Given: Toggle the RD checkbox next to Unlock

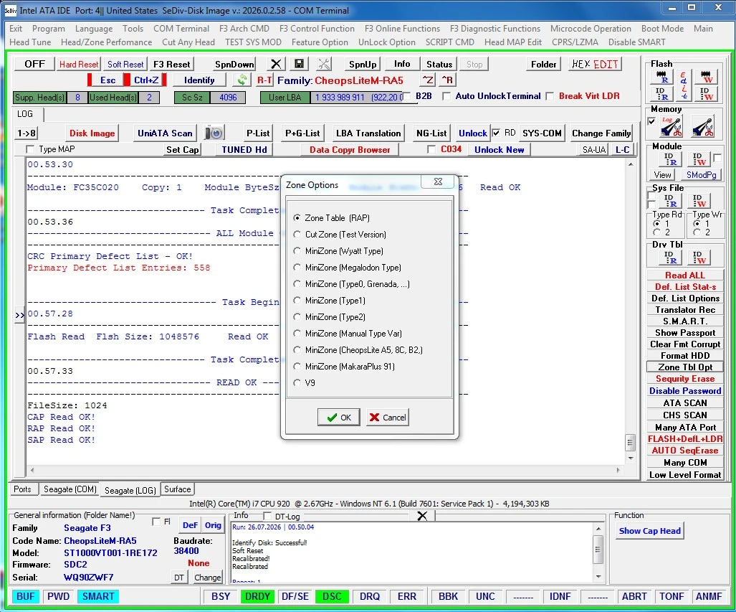Looking at the screenshot, I should click(496, 133).
